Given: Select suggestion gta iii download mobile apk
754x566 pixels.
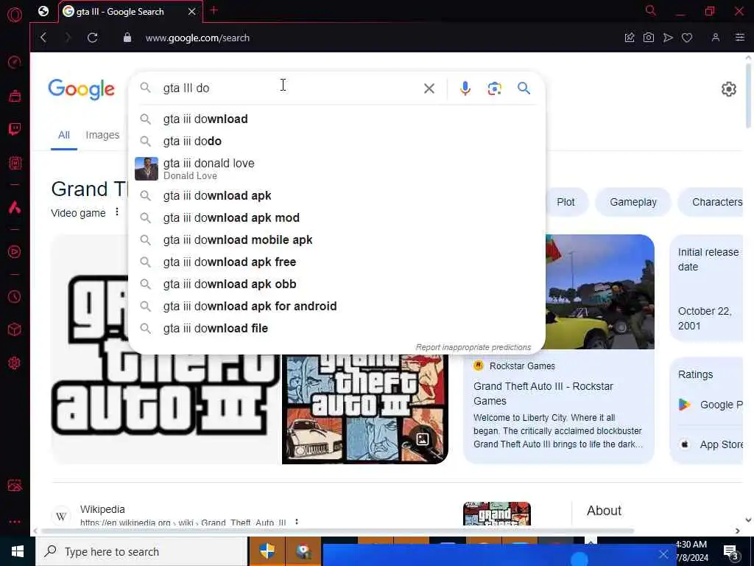Looking at the screenshot, I should pos(337,240).
